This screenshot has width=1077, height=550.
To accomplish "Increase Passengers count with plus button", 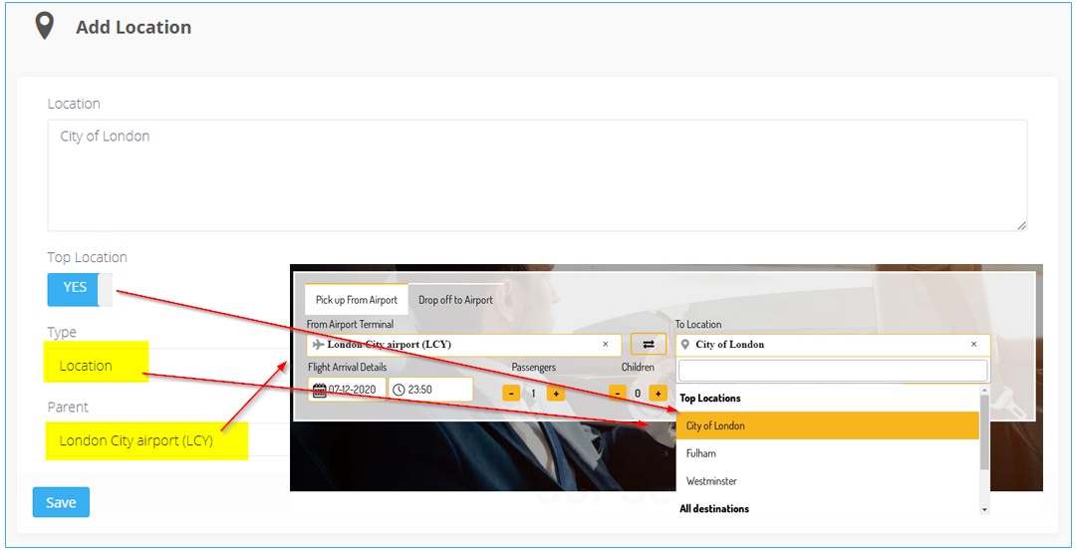I will pyautogui.click(x=556, y=394).
